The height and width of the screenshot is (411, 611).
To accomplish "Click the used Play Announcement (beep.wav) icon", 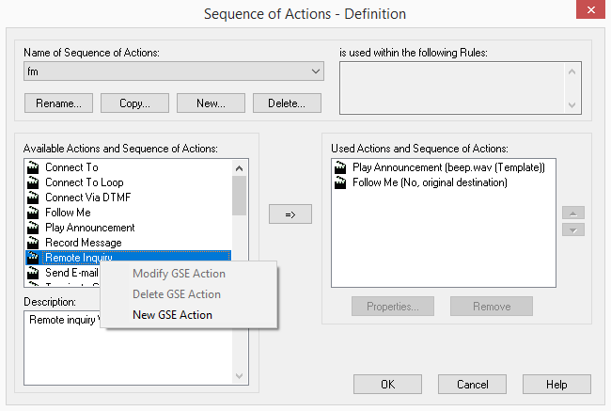I will (340, 167).
